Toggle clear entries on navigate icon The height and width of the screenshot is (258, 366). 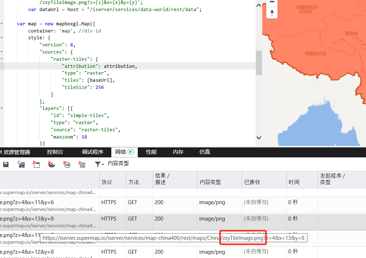tap(67, 164)
